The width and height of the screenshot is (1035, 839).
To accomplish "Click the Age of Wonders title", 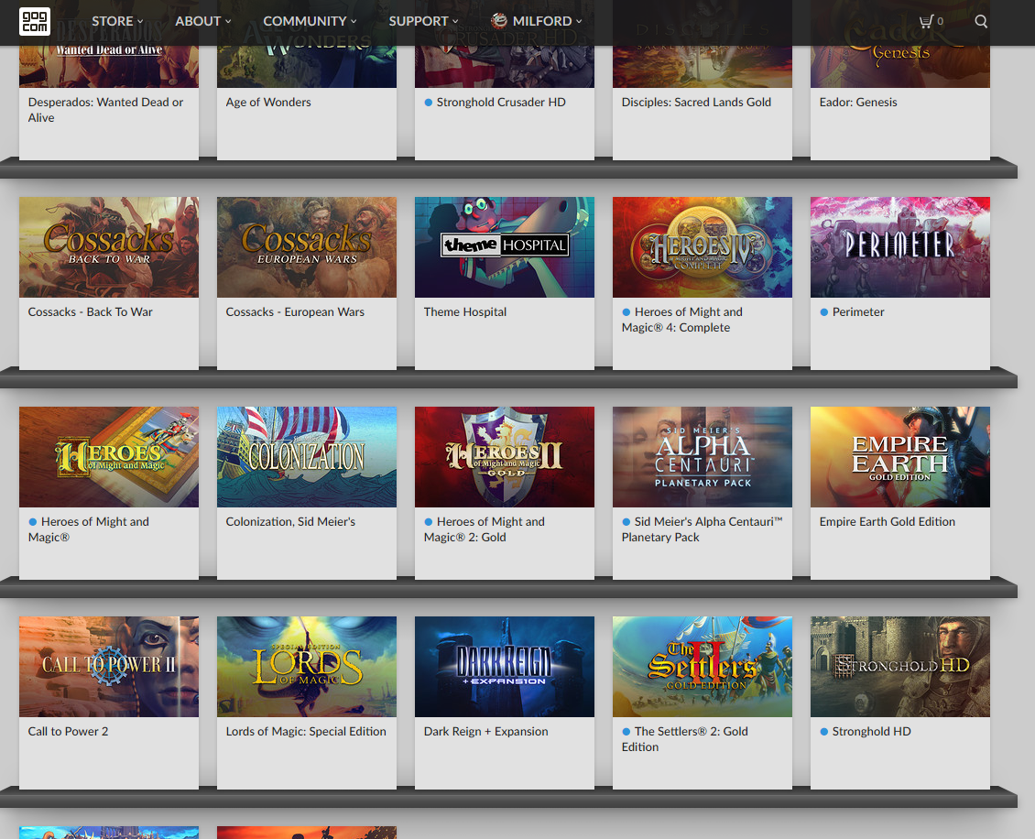I will (268, 103).
